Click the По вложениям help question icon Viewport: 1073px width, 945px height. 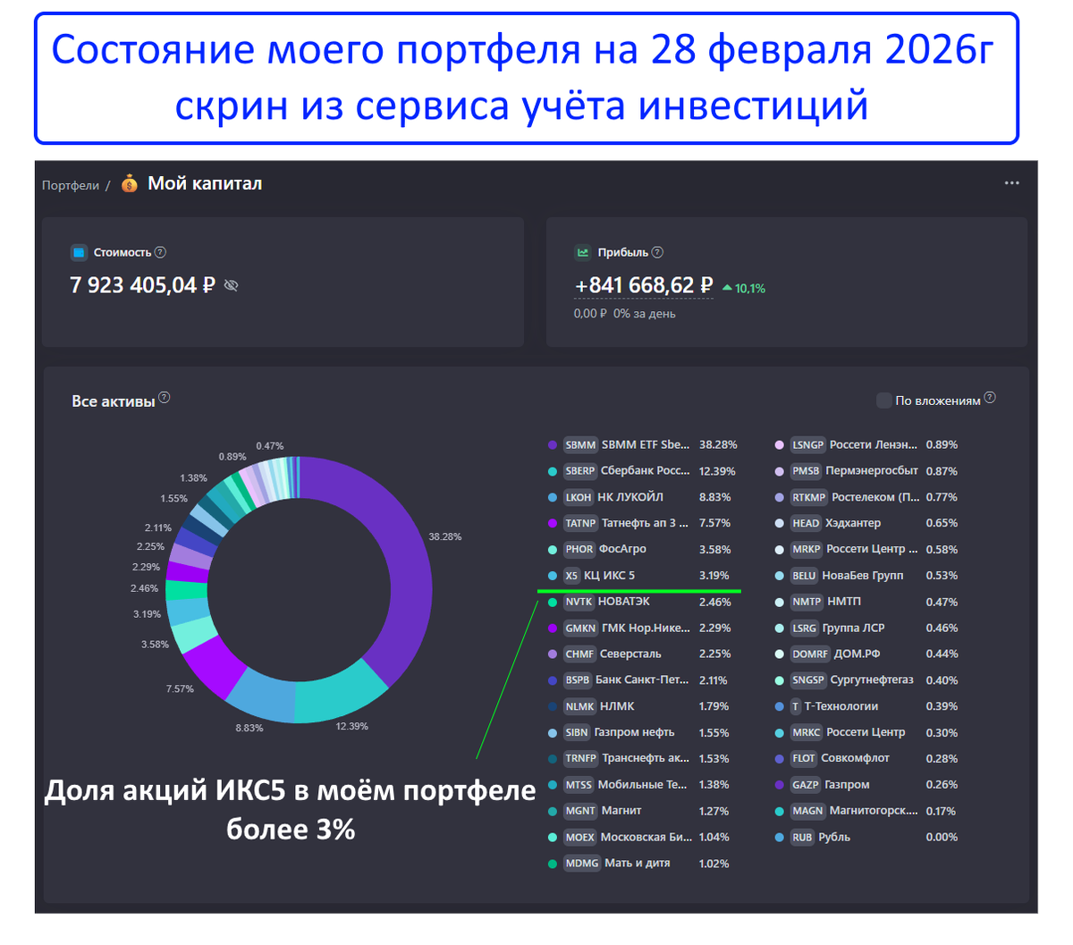tap(989, 396)
